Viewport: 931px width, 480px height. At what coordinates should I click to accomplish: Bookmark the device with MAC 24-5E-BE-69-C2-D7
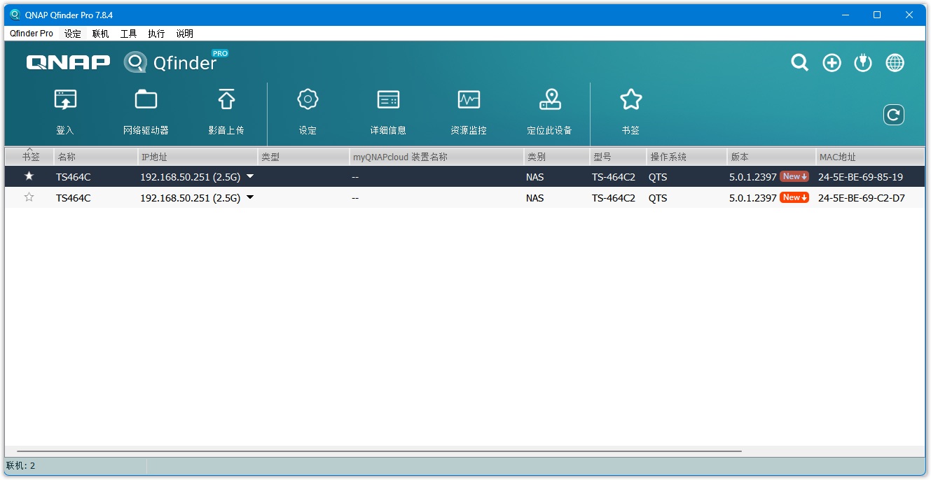29,197
